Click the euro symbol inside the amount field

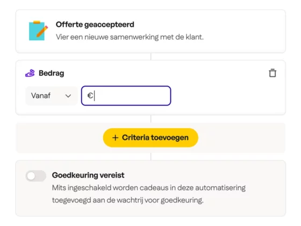click(90, 96)
